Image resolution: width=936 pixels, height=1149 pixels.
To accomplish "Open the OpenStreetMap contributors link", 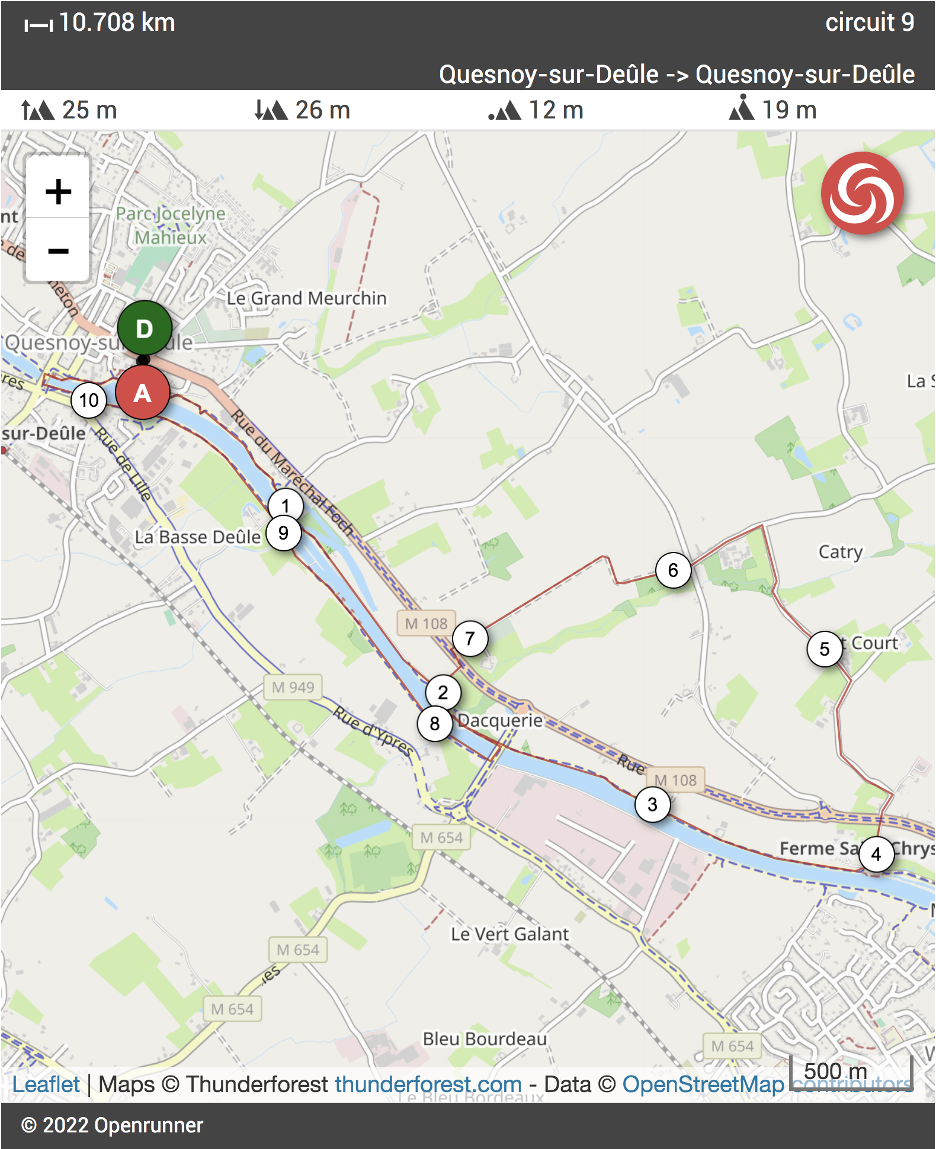I will point(767,1084).
